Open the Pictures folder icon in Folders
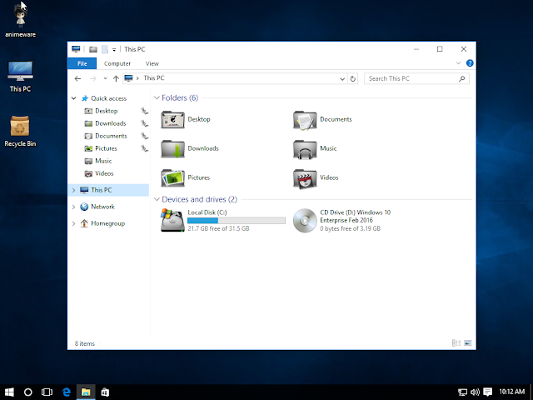This screenshot has width=533, height=400. (172, 177)
